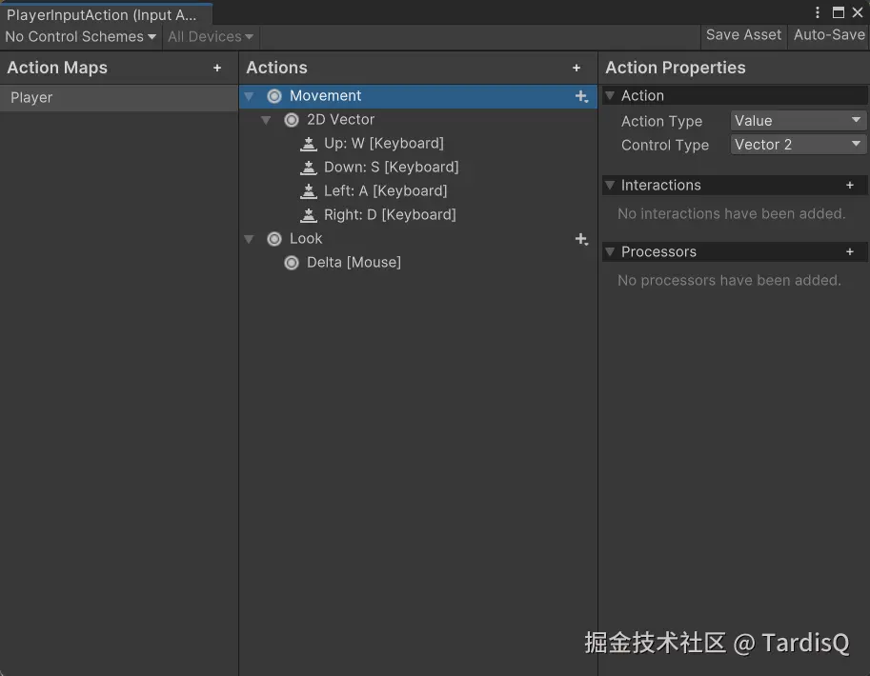The image size is (870, 676).
Task: Open the Control Type dropdown
Action: coord(798,145)
